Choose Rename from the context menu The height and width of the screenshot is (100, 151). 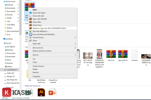(x=35, y=72)
